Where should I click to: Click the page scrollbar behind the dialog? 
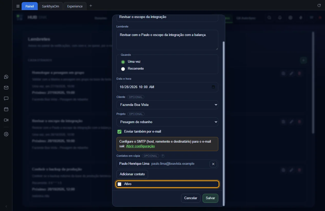click(x=313, y=82)
